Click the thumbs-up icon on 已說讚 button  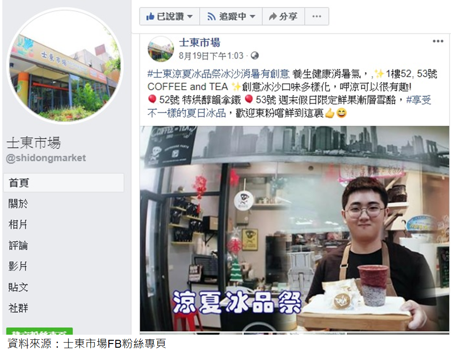tap(150, 16)
